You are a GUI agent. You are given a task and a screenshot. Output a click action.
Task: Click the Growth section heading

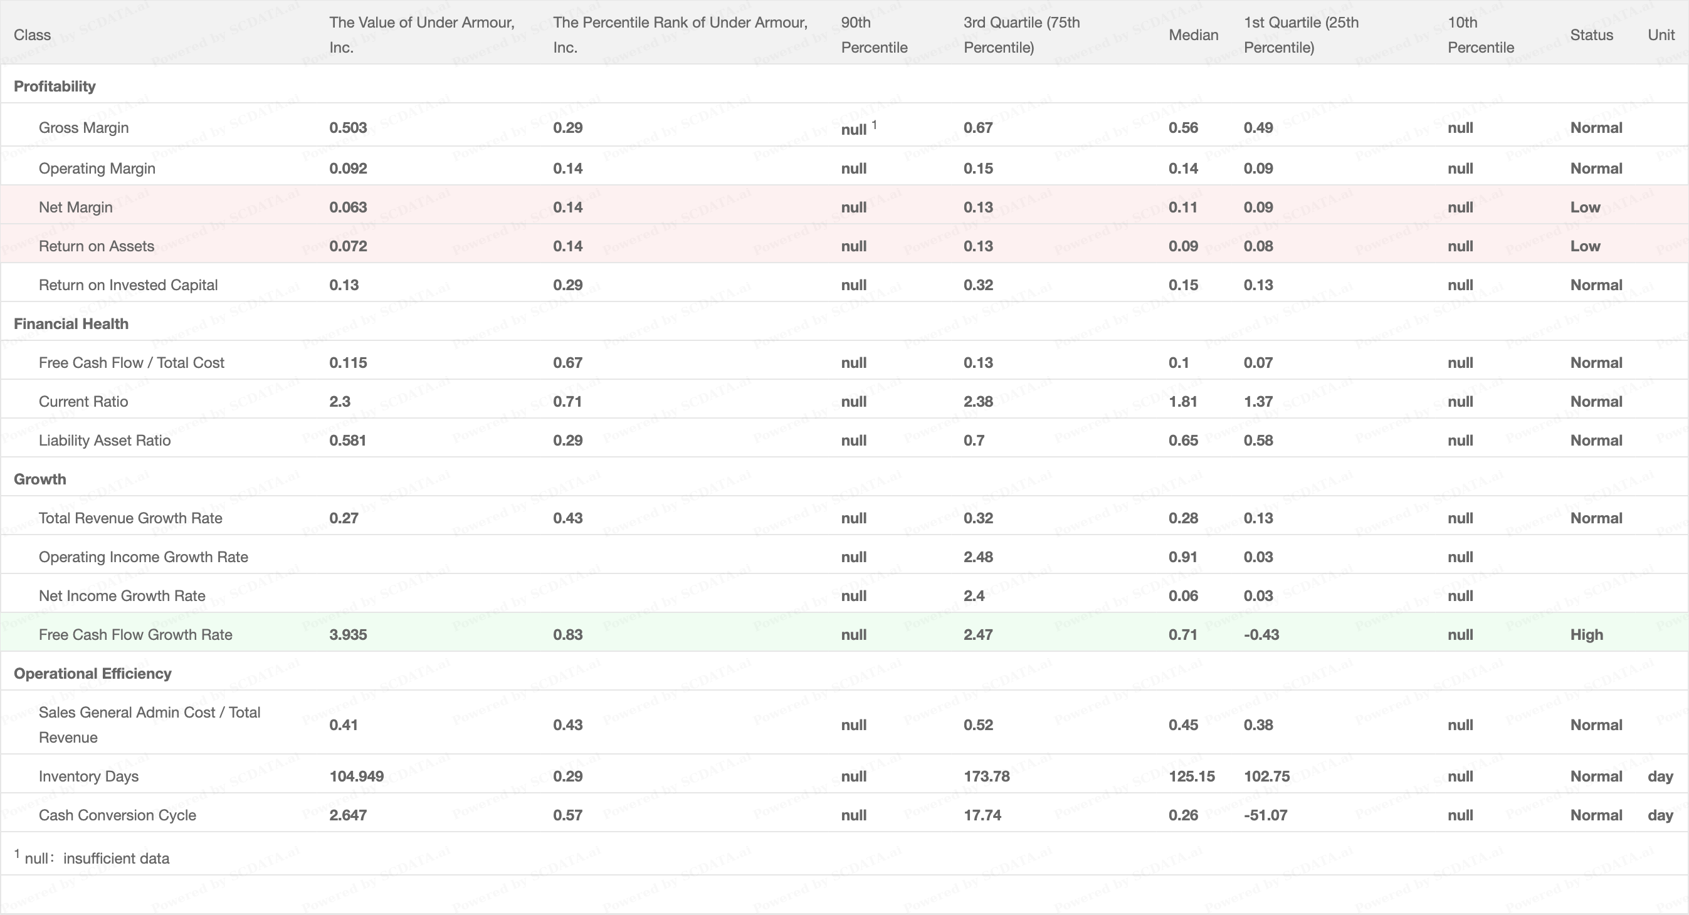(40, 479)
